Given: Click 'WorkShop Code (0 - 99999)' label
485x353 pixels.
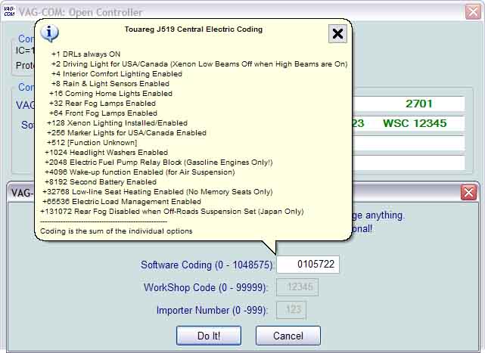Looking at the screenshot, I should click(x=205, y=287).
